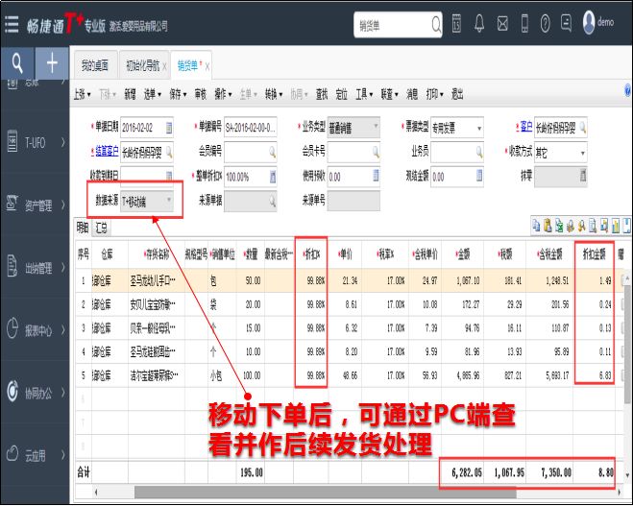Open calculator icon in 现结金额 field
The height and width of the screenshot is (506, 633).
[x=479, y=175]
